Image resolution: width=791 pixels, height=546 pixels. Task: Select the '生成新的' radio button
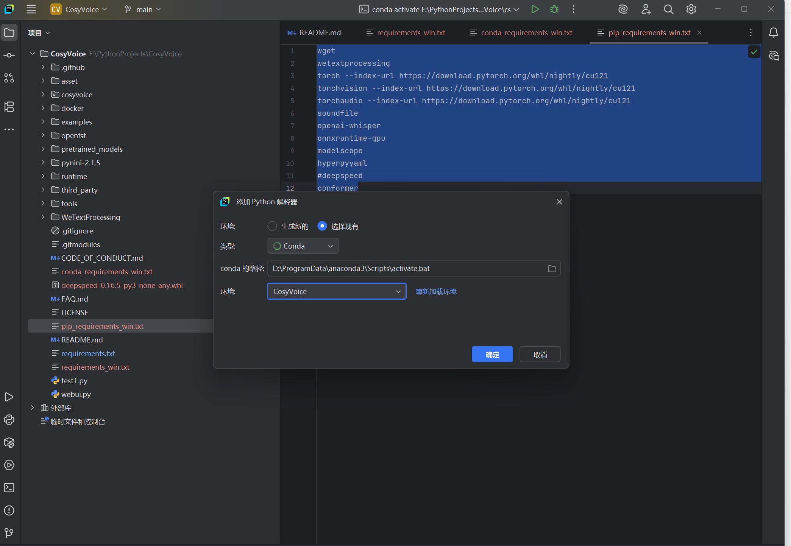[x=272, y=226]
